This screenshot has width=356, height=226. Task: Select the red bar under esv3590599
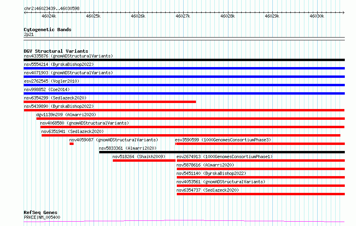tap(260, 144)
